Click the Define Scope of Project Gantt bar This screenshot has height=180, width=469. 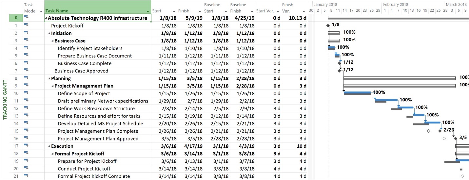[x=357, y=93]
